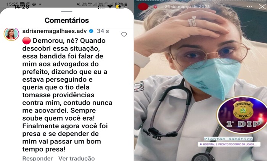The height and width of the screenshot is (161, 267).
Task: Tap the story date 25 de março de 2023
Action: pos(187,6)
